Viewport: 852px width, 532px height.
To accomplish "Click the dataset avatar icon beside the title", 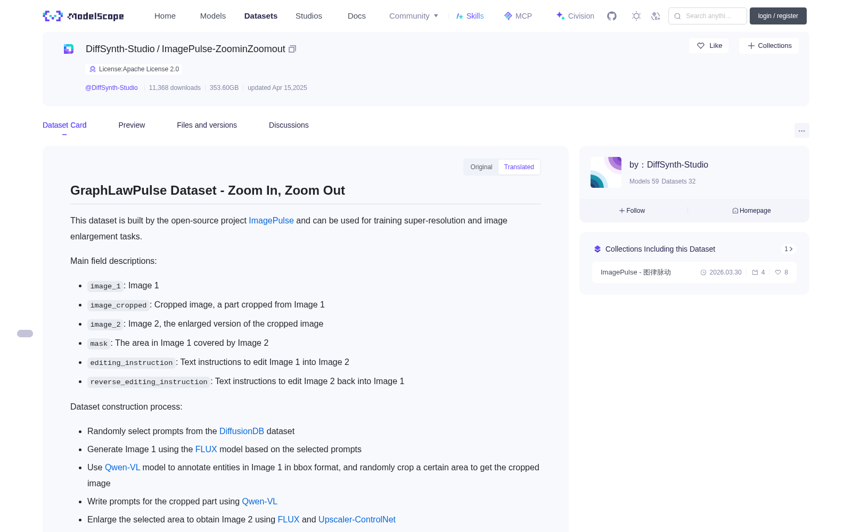I will 69,49.
